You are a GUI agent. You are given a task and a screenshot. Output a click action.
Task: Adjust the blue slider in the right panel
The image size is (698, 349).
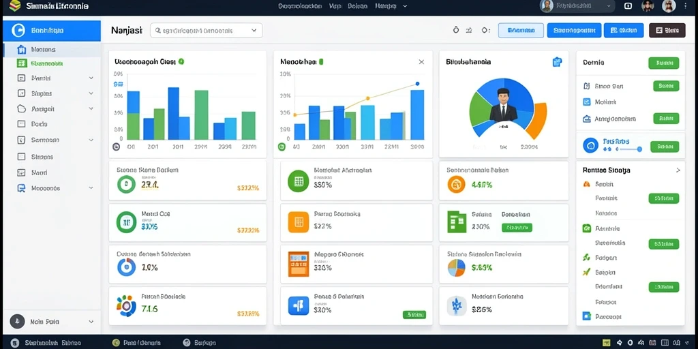(622, 149)
